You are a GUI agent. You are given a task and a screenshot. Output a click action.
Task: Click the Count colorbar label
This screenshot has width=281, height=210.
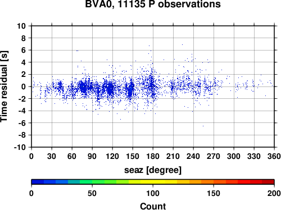coord(153,206)
